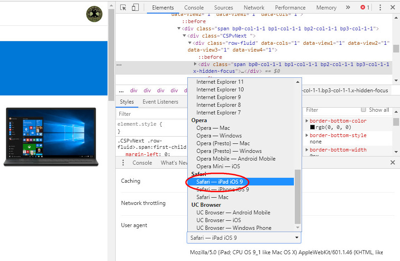
Task: Click the dropdown list scroll-down arrow
Action: click(298, 228)
